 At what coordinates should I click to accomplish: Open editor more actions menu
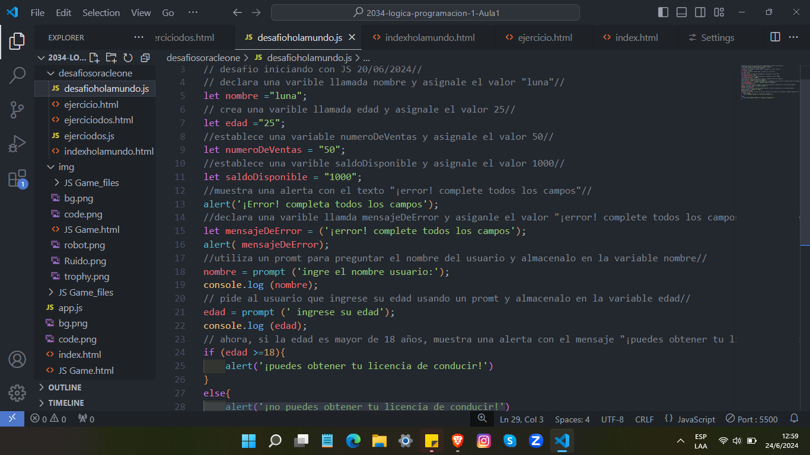[x=793, y=37]
